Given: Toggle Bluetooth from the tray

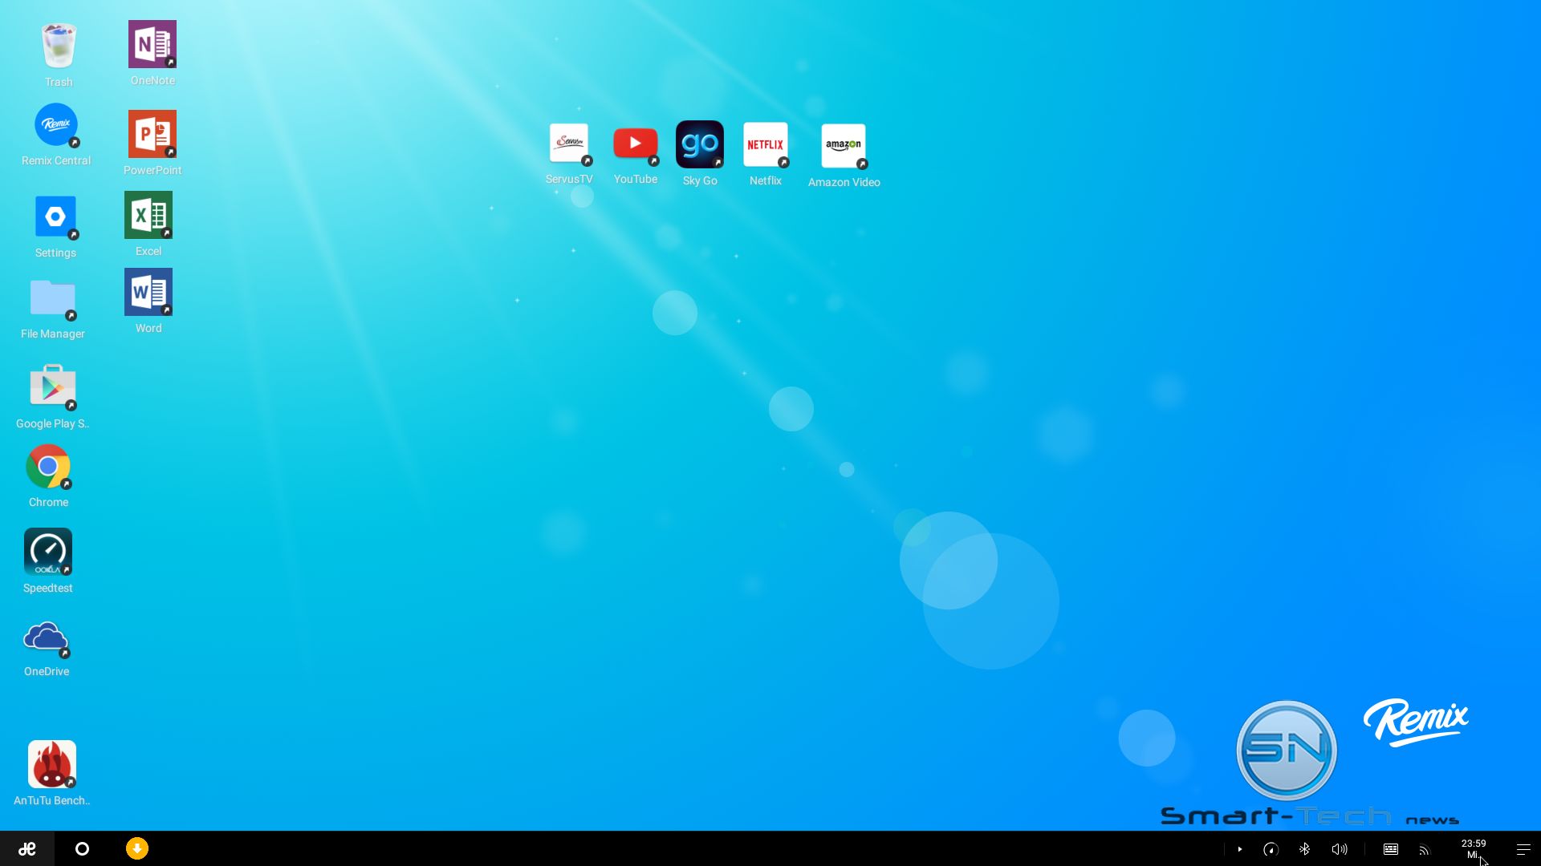Looking at the screenshot, I should pyautogui.click(x=1305, y=849).
